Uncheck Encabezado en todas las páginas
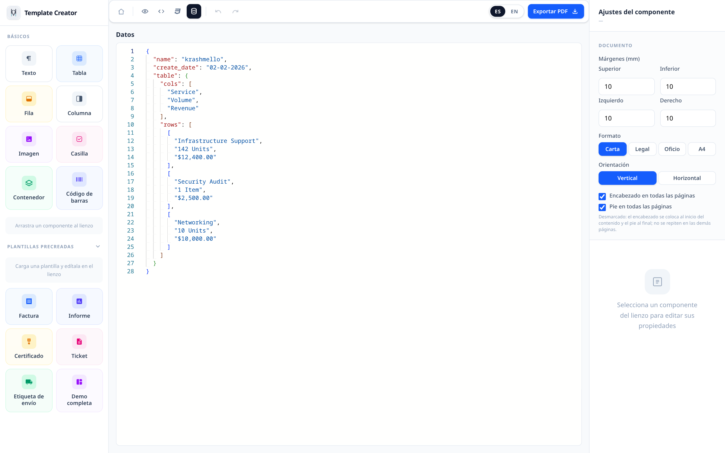Screen dimensions: 725x453 (602, 196)
